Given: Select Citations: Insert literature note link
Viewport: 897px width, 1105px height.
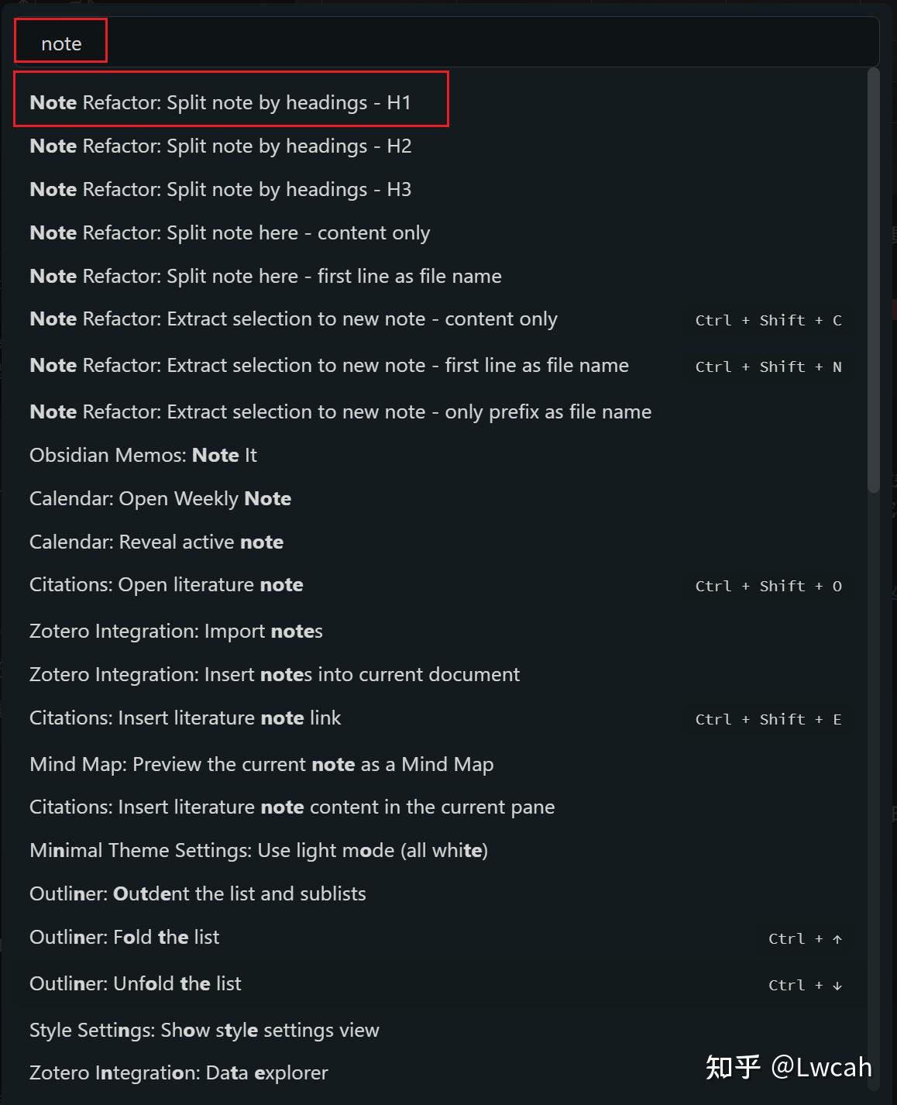Looking at the screenshot, I should click(x=442, y=718).
